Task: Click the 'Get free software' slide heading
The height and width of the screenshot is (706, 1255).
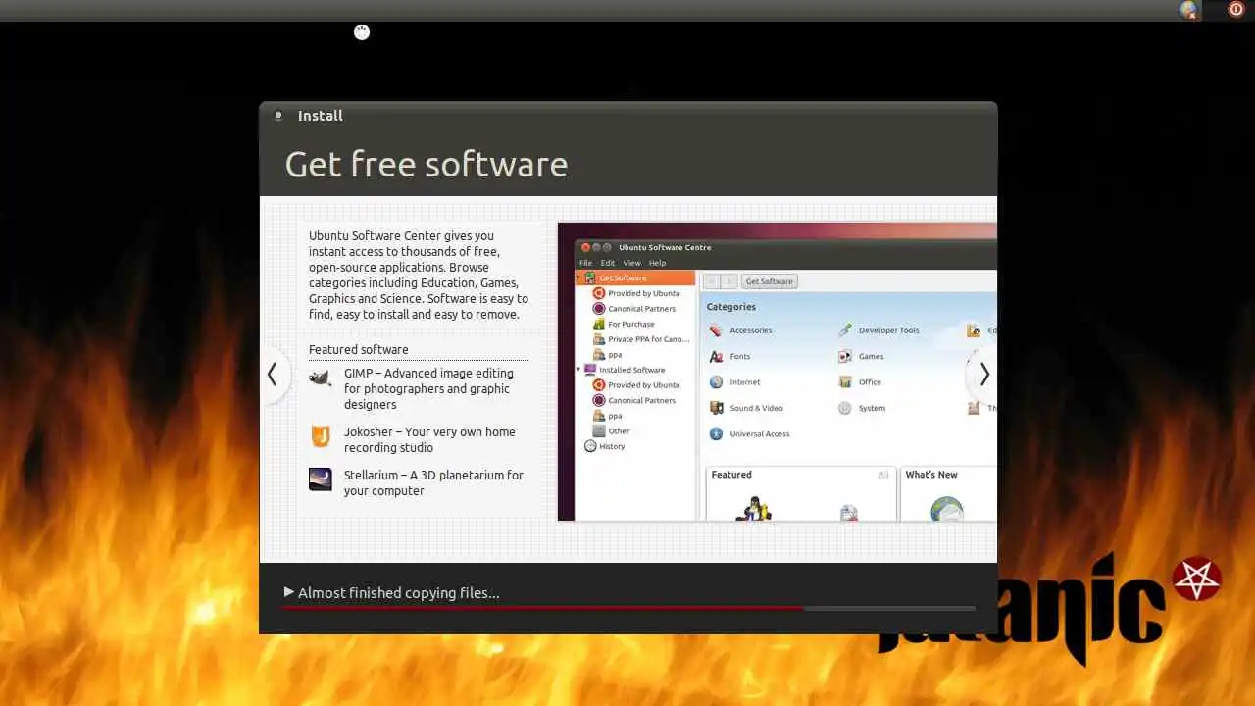Action: tap(427, 164)
